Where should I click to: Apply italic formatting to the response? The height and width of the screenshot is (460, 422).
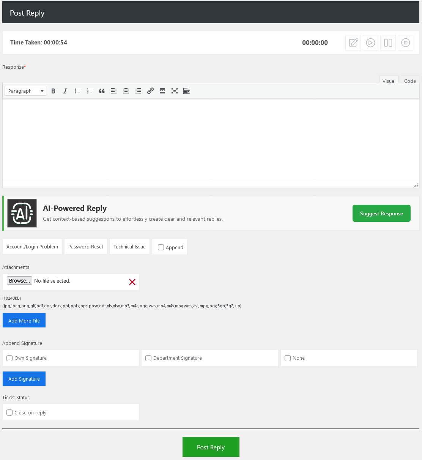(65, 91)
